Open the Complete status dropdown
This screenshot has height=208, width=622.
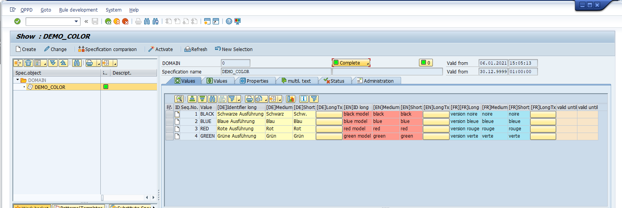click(367, 63)
